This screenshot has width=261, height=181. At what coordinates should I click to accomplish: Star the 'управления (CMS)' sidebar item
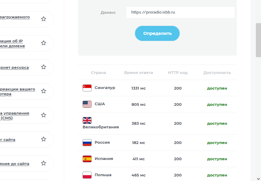[44, 115]
